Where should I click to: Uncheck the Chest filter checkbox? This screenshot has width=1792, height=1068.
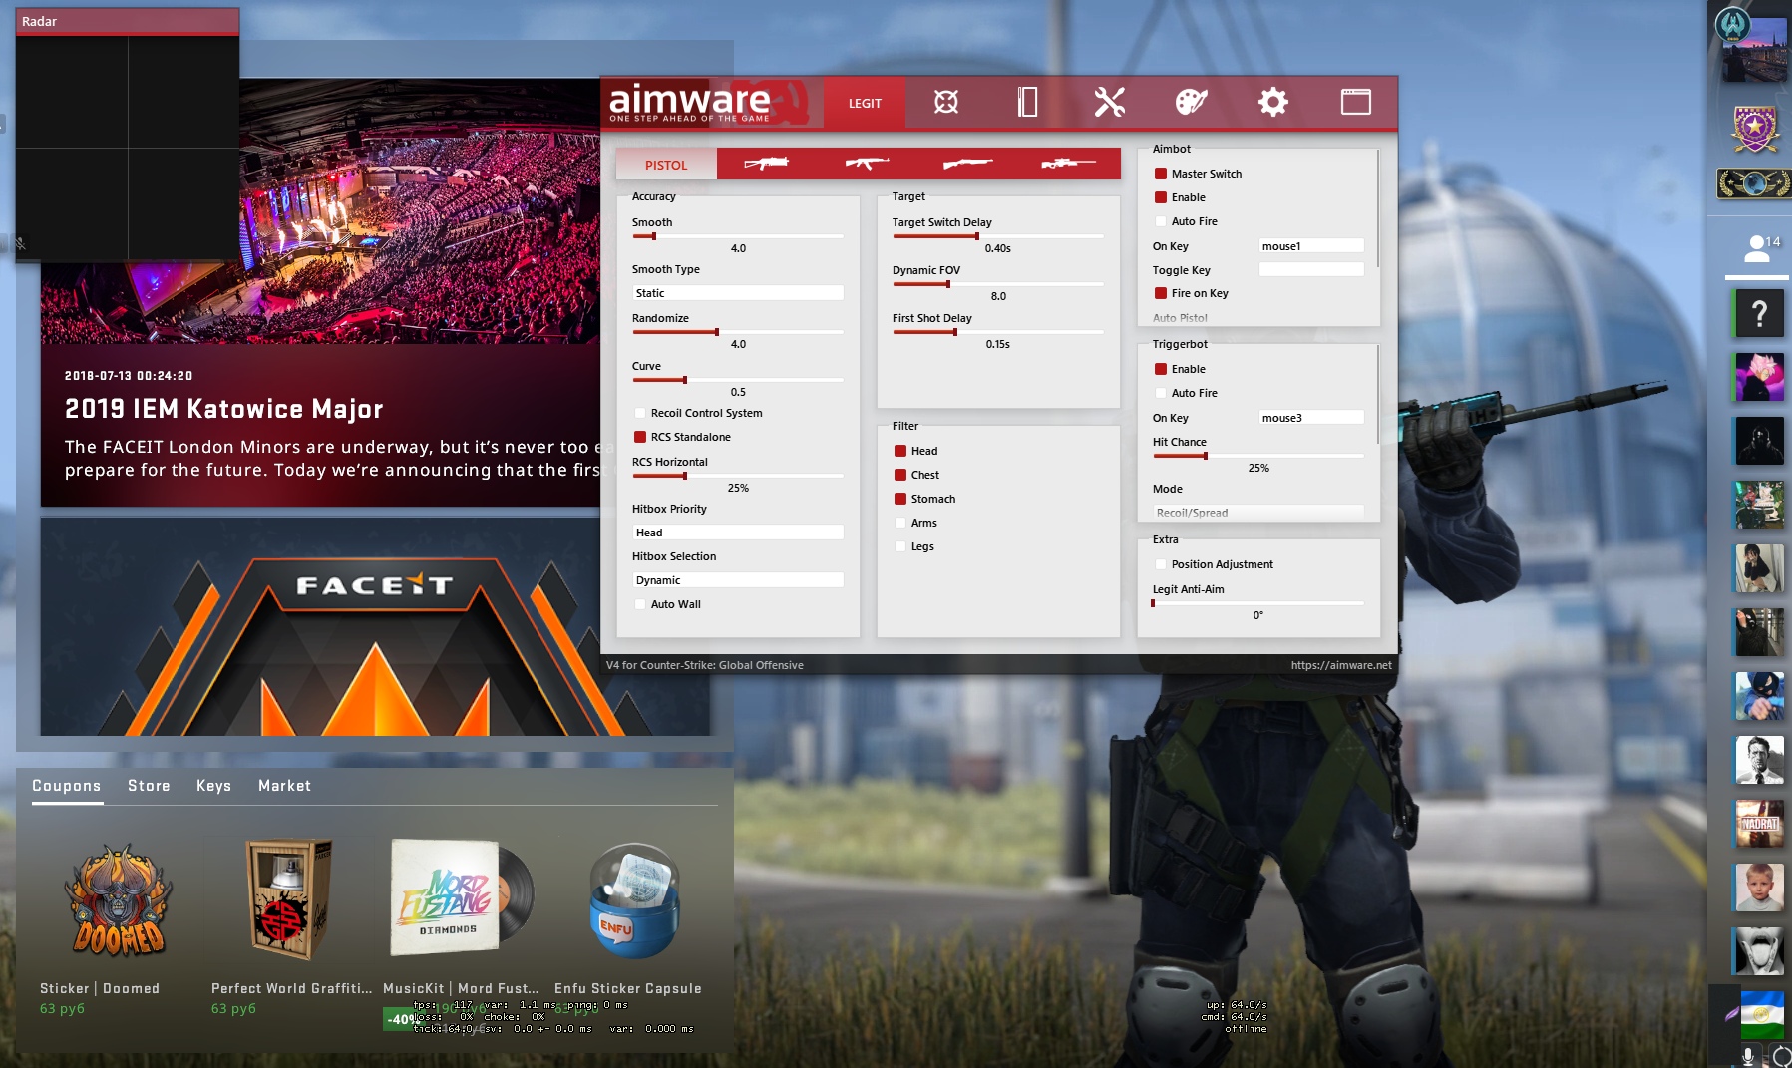click(x=900, y=475)
